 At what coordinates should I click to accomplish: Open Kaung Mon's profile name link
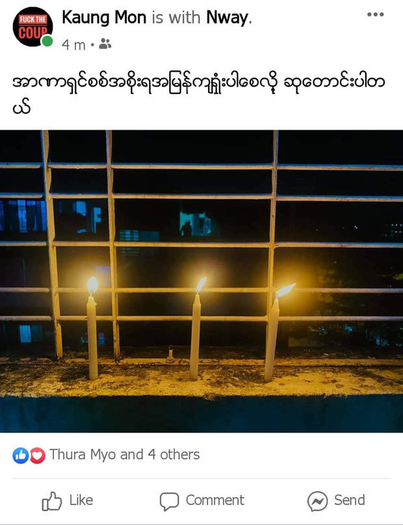click(x=104, y=18)
